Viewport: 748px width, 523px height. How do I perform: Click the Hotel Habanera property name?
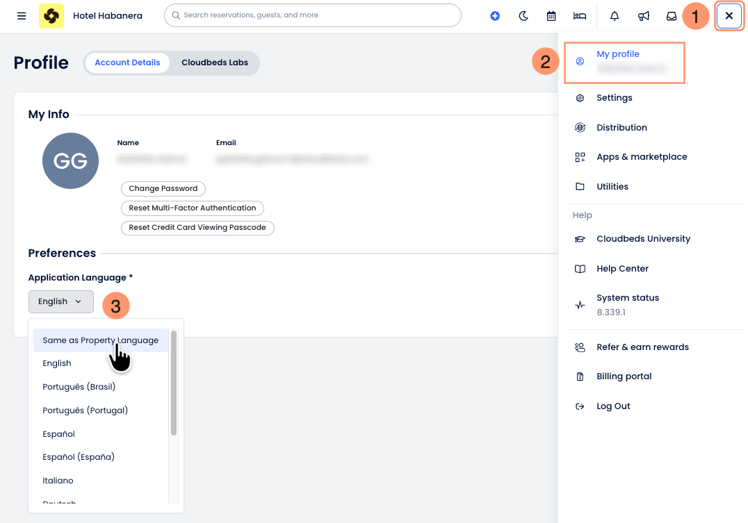pyautogui.click(x=107, y=16)
